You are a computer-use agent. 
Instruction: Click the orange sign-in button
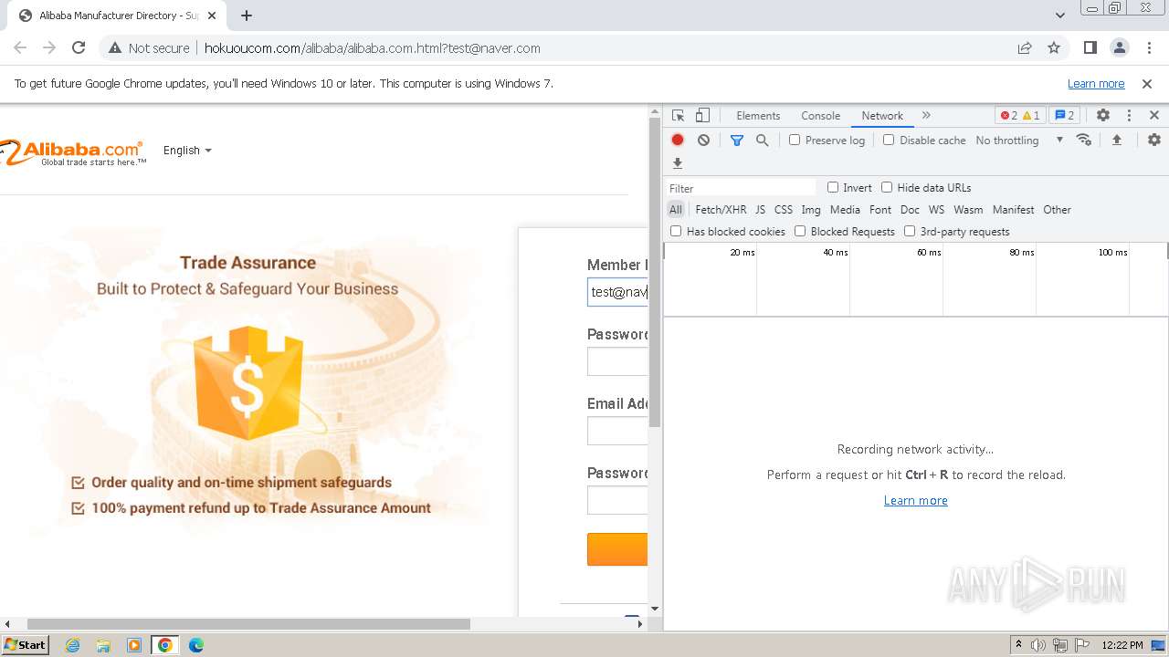coord(617,549)
